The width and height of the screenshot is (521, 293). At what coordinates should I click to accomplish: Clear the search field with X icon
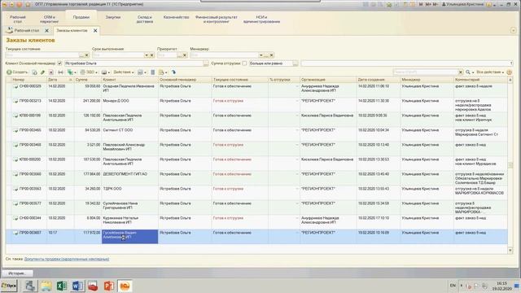461,72
